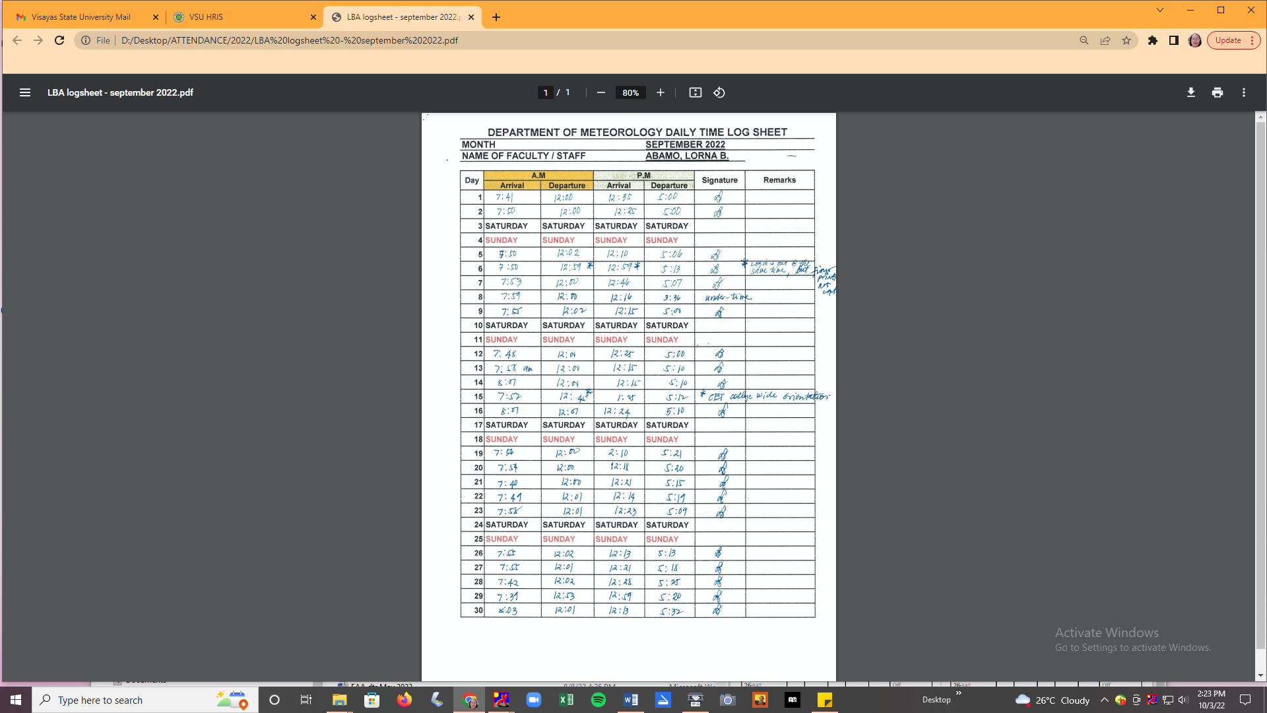Click the PDF page number field
This screenshot has width=1267, height=713.
pos(545,92)
